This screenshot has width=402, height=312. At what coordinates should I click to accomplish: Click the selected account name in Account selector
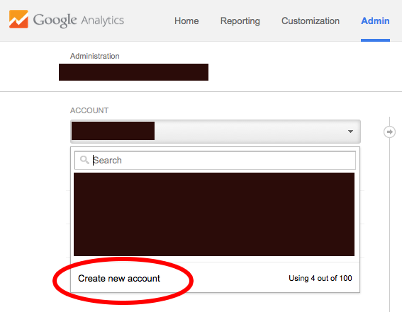tap(113, 131)
